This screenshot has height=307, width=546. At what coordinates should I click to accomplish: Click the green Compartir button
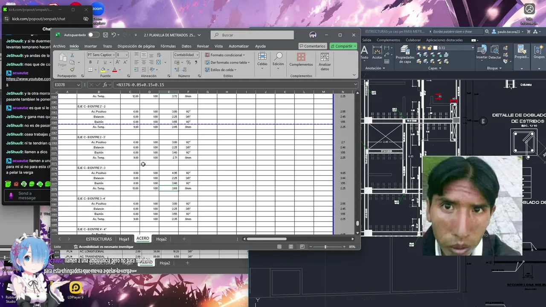tap(343, 46)
